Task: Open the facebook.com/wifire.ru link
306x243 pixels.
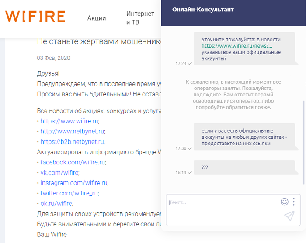Action: [73, 162]
